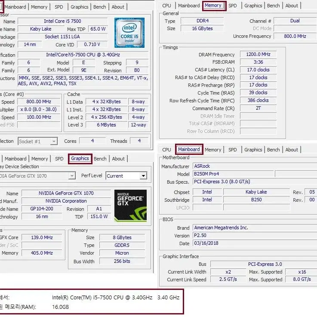Click the package value 'Socket 1151 LGA'
This screenshot has height=317, width=317.
62,37
